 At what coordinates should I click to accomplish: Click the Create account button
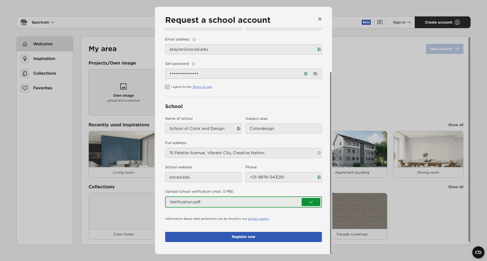point(442,22)
